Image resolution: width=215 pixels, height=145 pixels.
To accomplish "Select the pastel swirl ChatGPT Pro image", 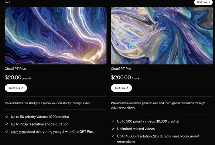I will click(x=162, y=36).
